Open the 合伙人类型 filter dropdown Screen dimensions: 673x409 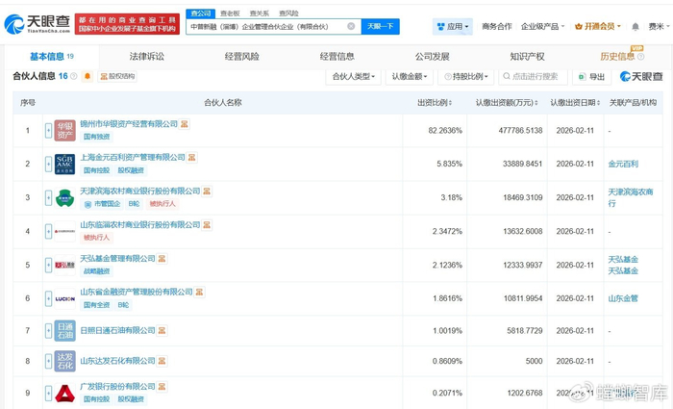[x=354, y=76]
